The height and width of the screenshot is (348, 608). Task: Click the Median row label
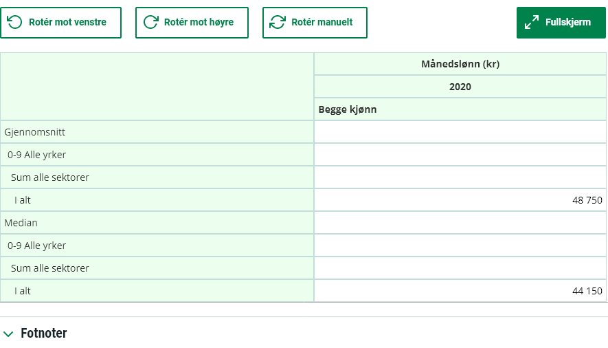coord(21,223)
